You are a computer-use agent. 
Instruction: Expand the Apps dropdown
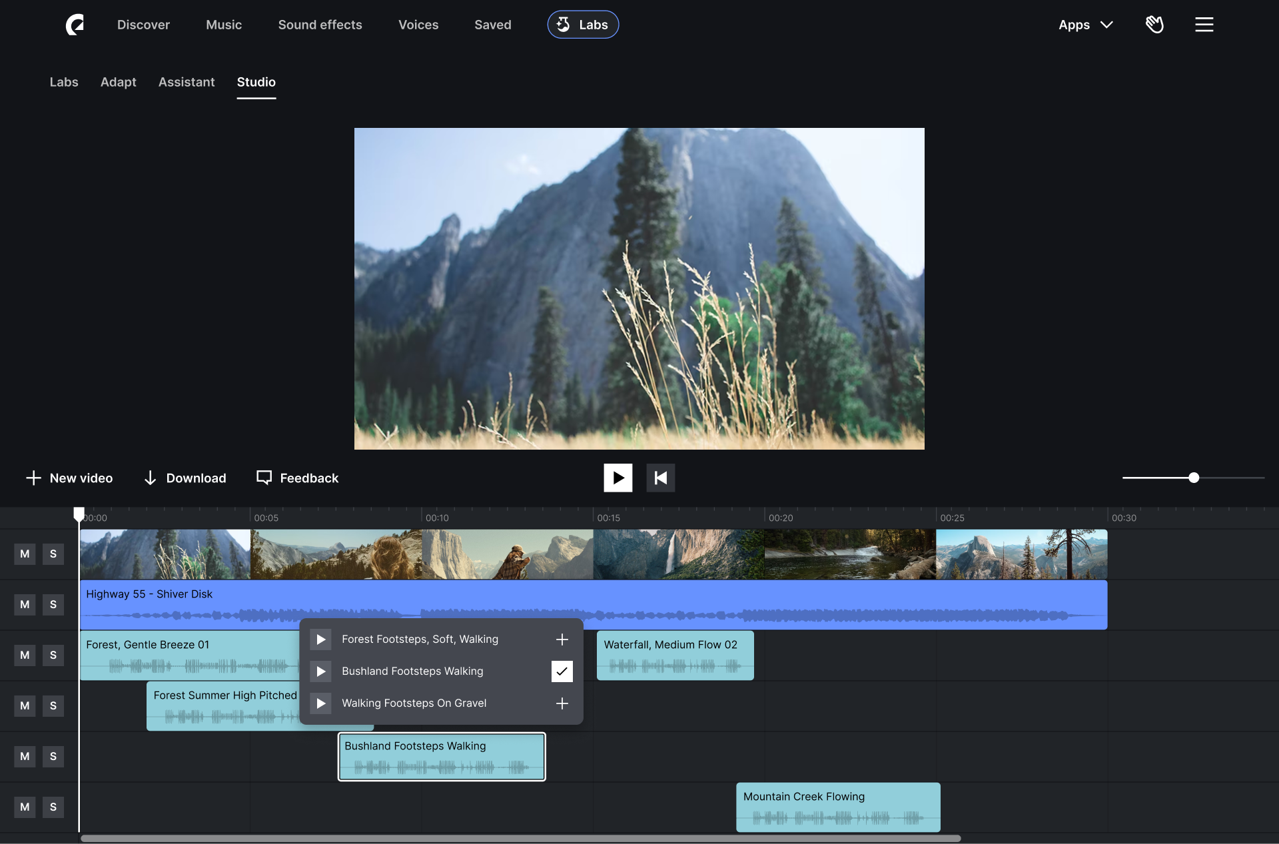(1086, 25)
